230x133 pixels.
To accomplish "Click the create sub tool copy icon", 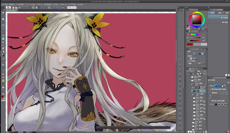I will tap(226, 75).
